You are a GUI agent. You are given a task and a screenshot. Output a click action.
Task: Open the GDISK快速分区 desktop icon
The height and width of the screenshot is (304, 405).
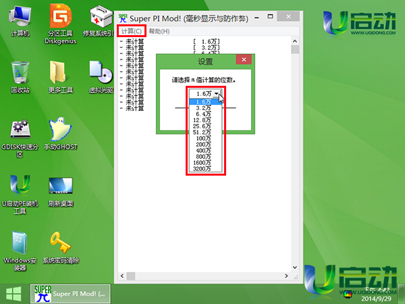pos(20,138)
